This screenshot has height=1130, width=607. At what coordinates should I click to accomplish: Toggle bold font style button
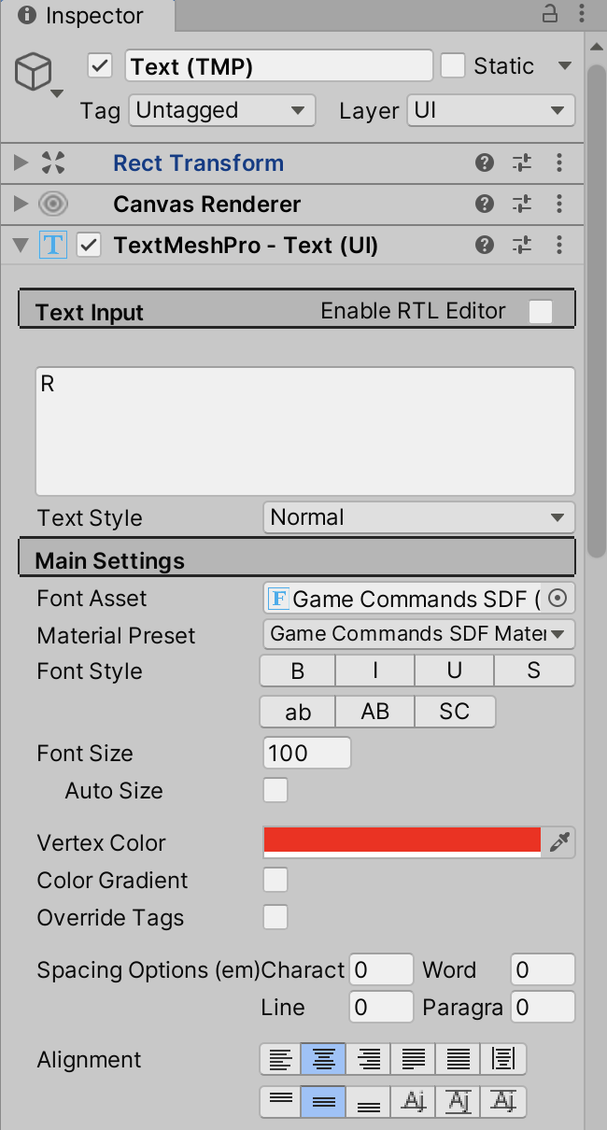(298, 671)
